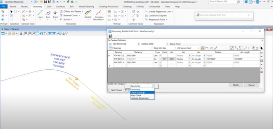Viewport: 273px width, 129px height.
Task: Open the Complex Geometry tool
Action: (99, 15)
